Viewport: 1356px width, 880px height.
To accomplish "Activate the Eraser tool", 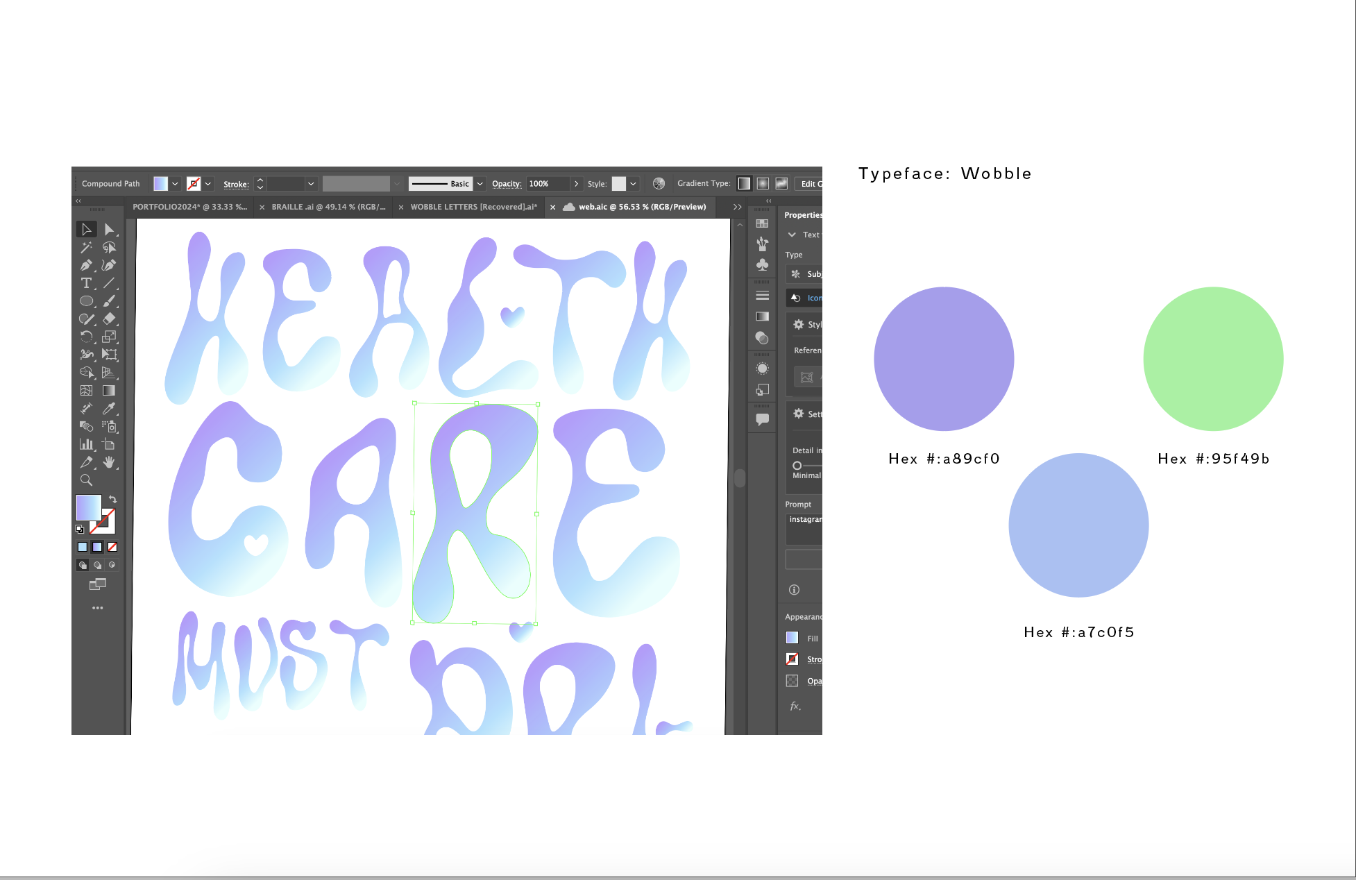I will 109,319.
